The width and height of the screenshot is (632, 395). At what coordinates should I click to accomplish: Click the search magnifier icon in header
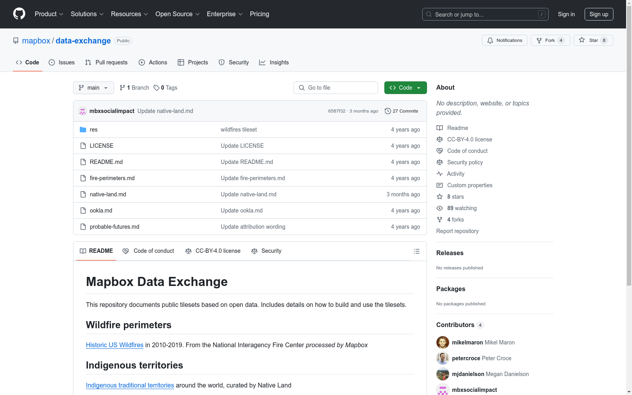(429, 14)
